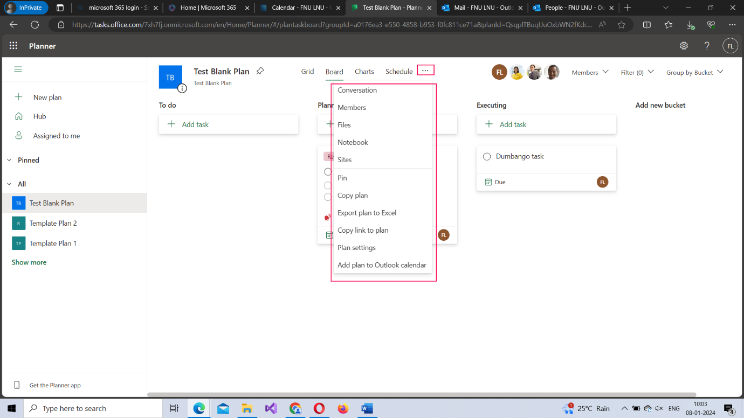Open the FL account manager avatar

(x=730, y=46)
